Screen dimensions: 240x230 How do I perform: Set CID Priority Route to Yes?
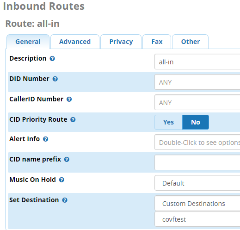pos(168,122)
